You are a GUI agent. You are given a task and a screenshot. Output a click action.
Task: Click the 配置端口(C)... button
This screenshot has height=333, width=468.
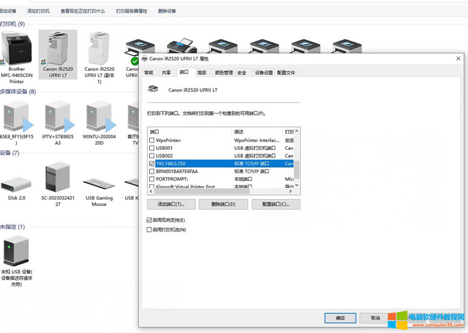276,204
